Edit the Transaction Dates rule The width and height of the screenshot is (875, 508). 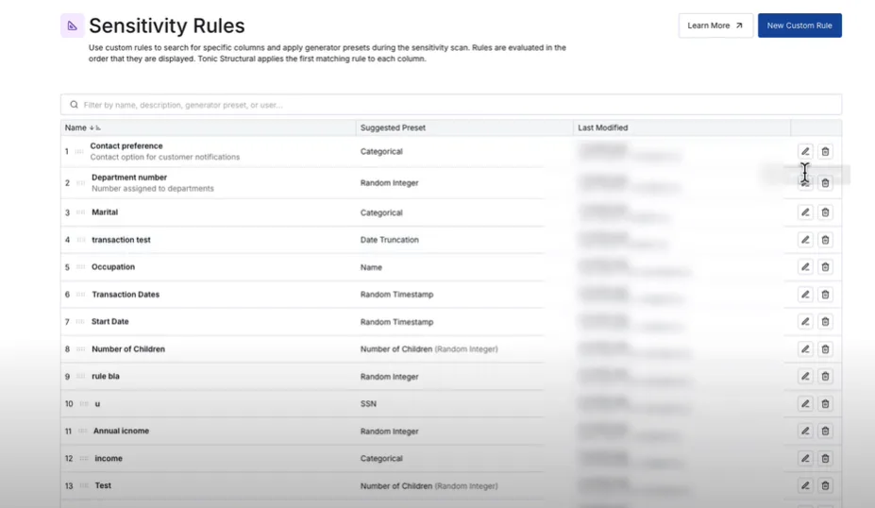click(x=805, y=295)
